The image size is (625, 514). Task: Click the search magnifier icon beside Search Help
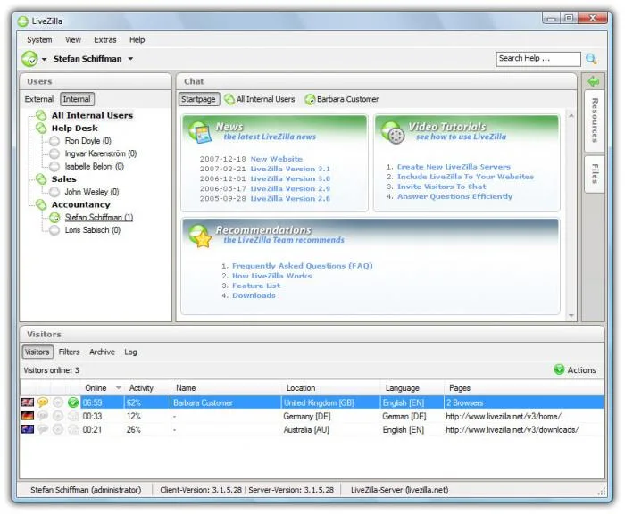tap(591, 59)
